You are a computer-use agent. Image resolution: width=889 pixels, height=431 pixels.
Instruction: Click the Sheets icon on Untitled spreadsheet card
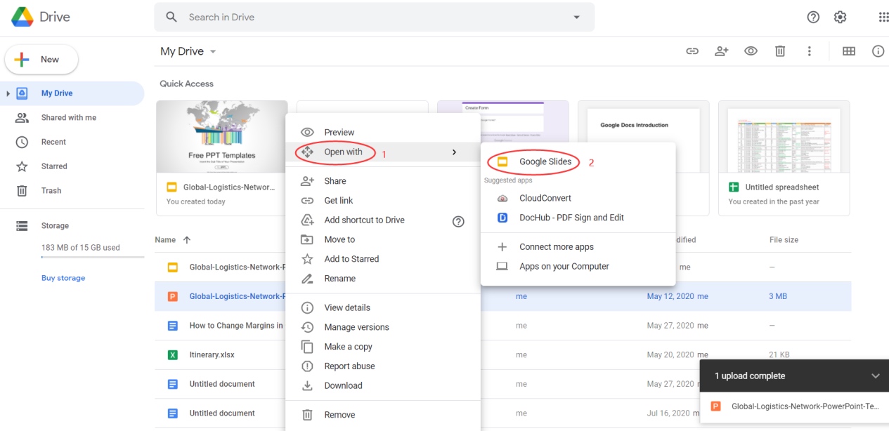[734, 187]
